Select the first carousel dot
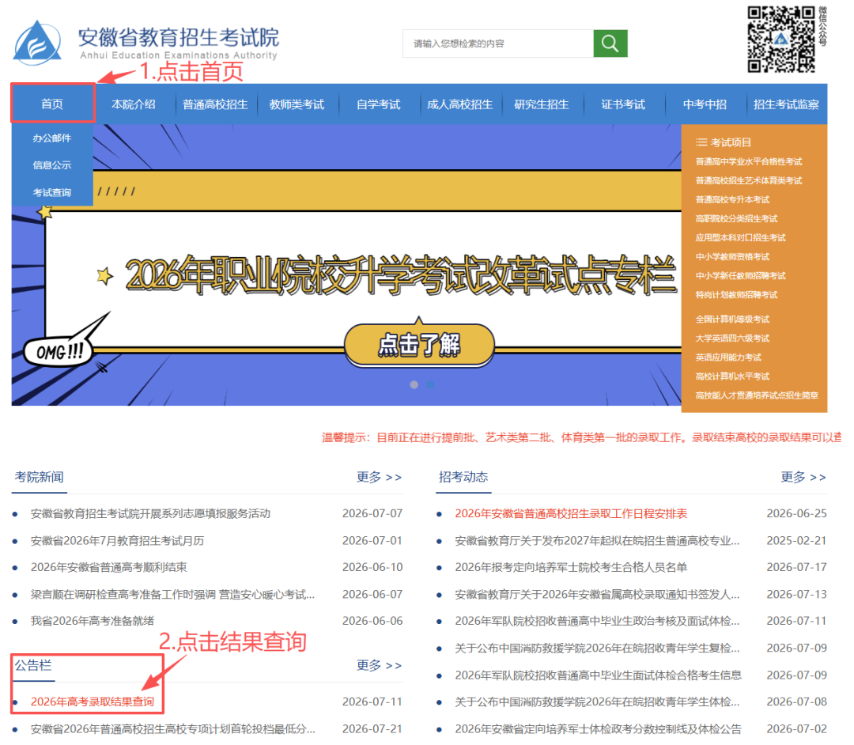Image resolution: width=854 pixels, height=745 pixels. 414,384
